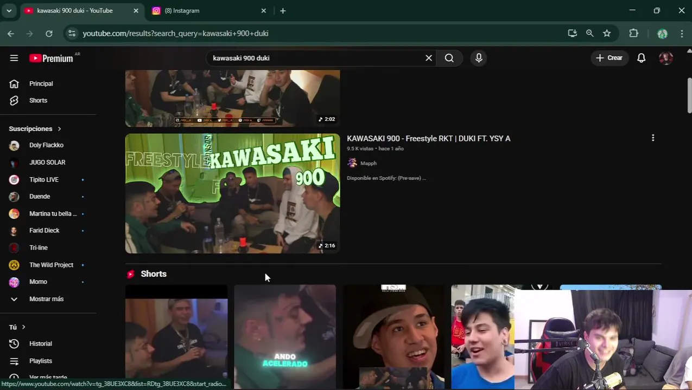This screenshot has height=390, width=692.
Task: Start voice search with microphone
Action: pos(479,58)
